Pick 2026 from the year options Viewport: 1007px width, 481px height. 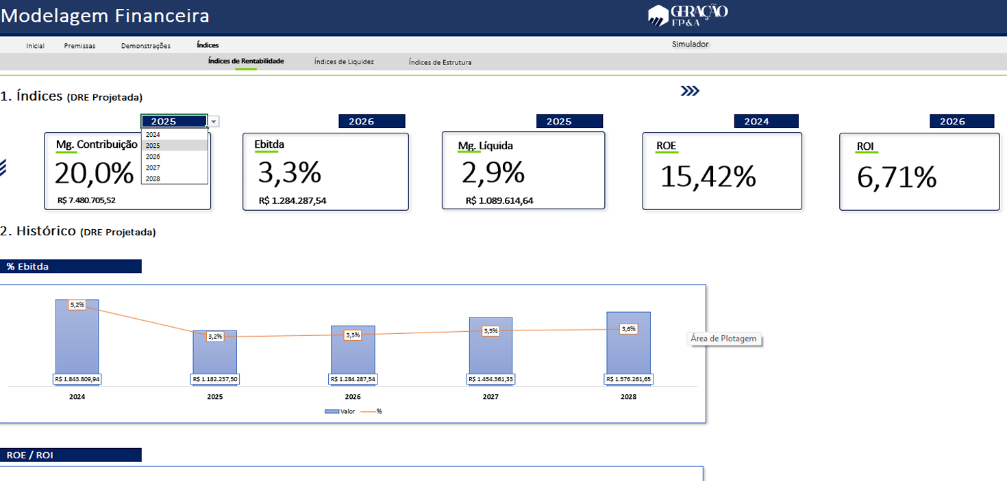click(x=153, y=157)
